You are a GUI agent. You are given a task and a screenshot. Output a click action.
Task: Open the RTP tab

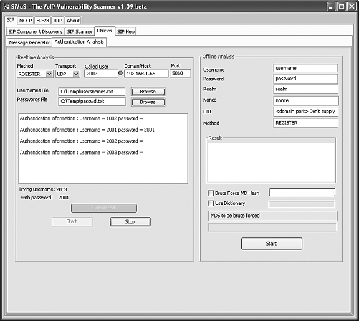(58, 21)
